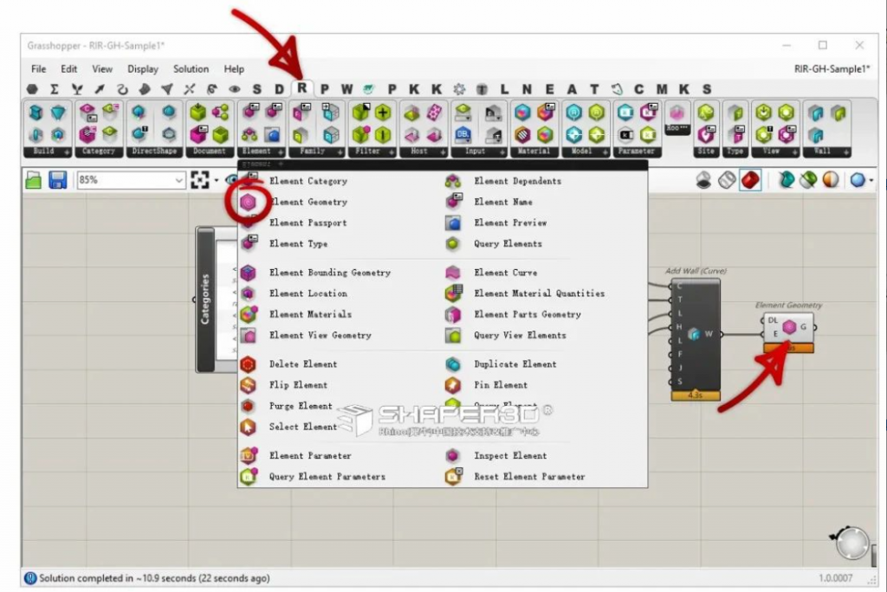
Task: Open the gear icon component tab
Action: click(x=459, y=89)
